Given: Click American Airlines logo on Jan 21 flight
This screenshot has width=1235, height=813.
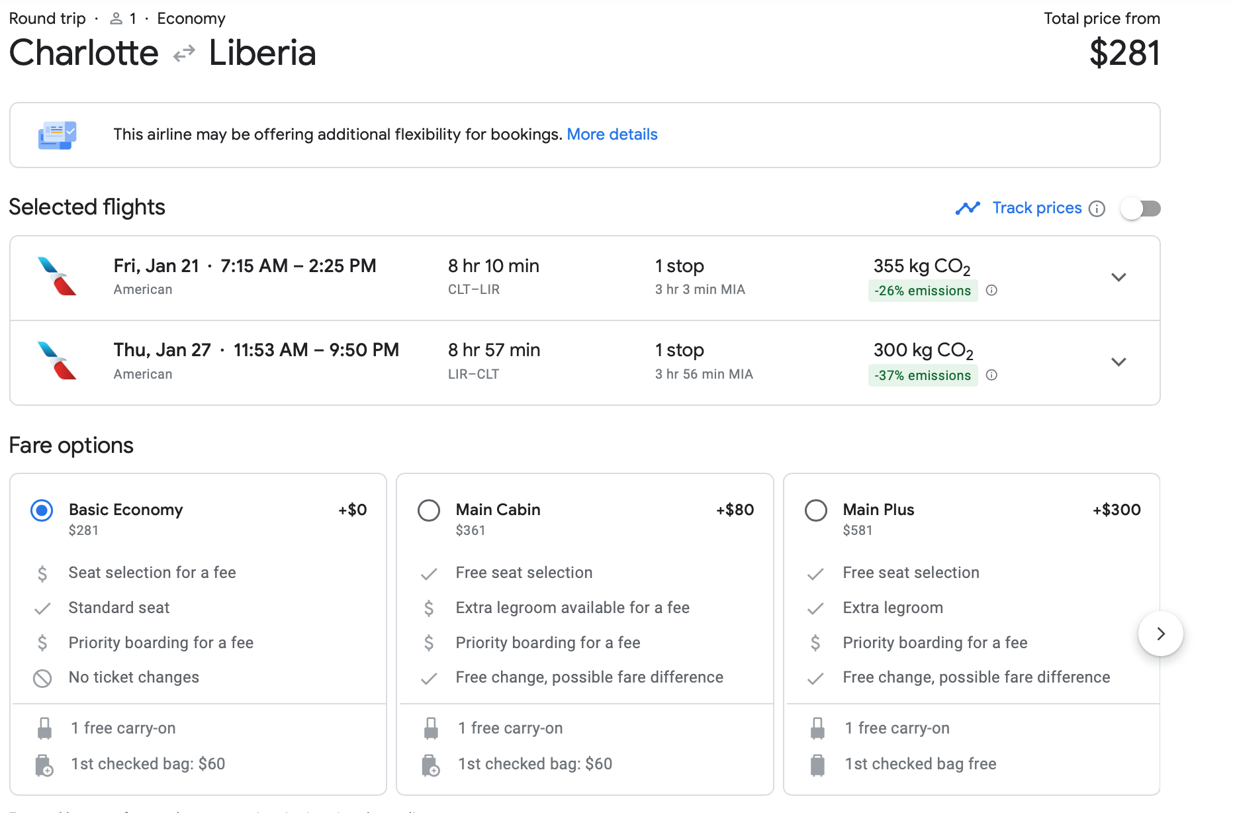Looking at the screenshot, I should click(x=57, y=276).
